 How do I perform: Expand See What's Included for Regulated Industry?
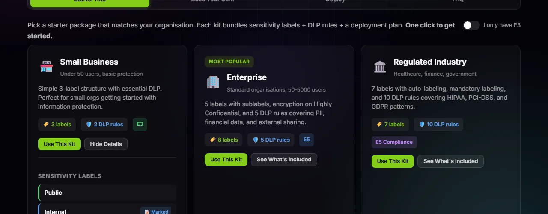[450, 161]
